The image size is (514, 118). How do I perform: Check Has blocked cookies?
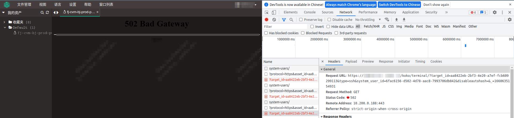pos(266,33)
